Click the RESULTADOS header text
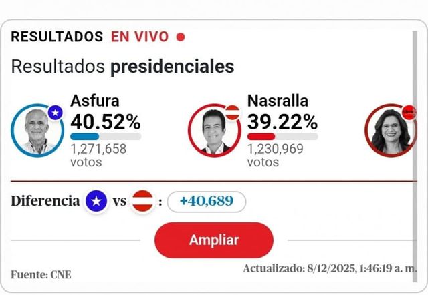Screen dimensions: 428x295 click(57, 37)
